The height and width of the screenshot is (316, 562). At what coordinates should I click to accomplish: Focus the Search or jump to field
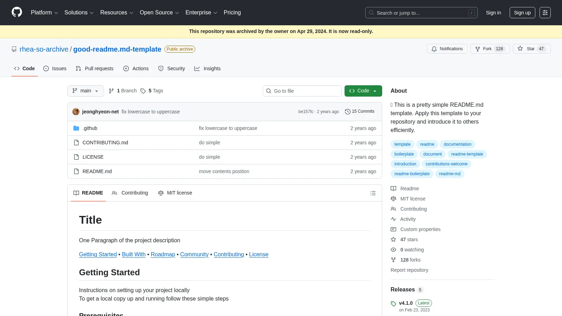pos(421,13)
